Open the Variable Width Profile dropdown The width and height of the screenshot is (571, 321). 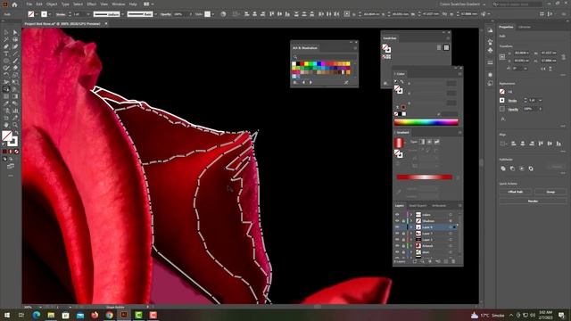pyautogui.click(x=122, y=14)
